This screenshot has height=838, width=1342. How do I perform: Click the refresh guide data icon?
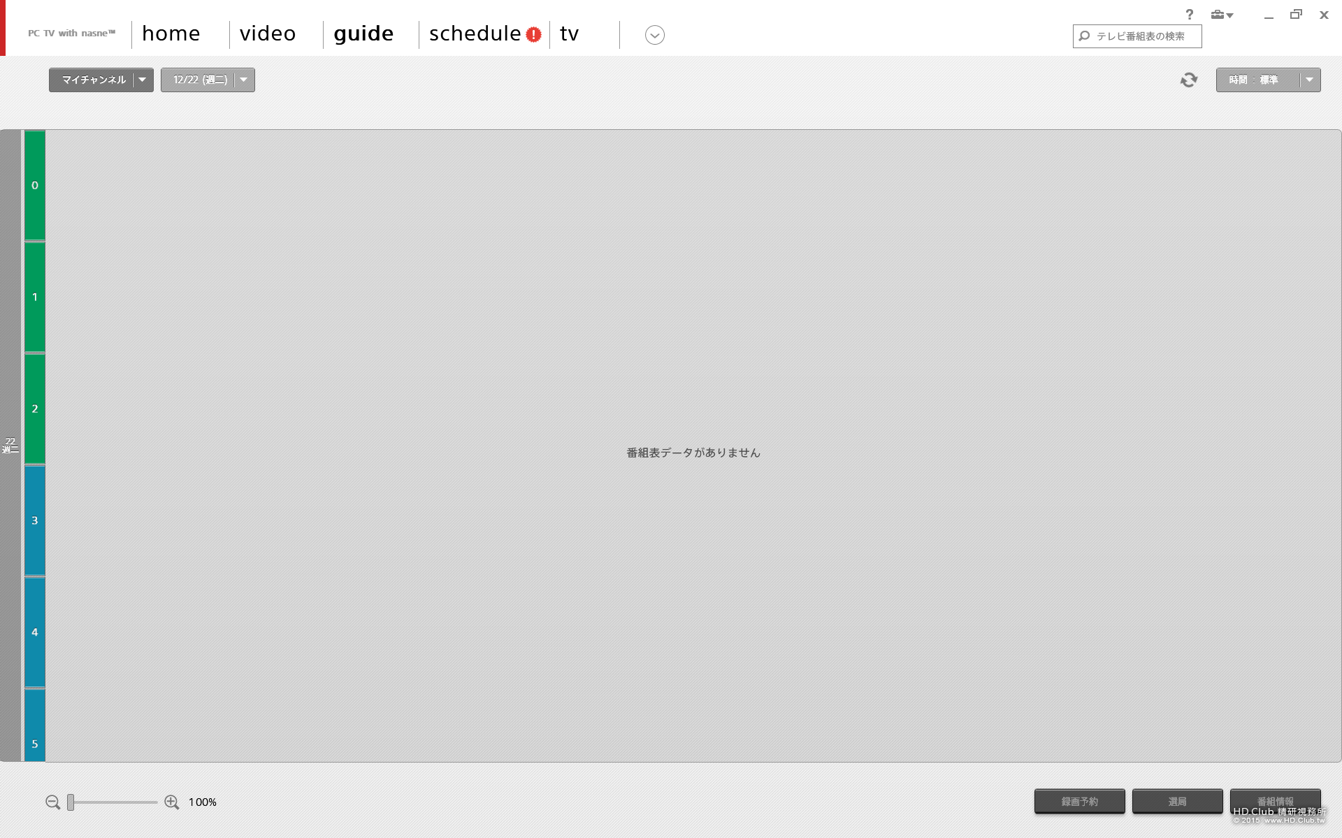pos(1189,80)
